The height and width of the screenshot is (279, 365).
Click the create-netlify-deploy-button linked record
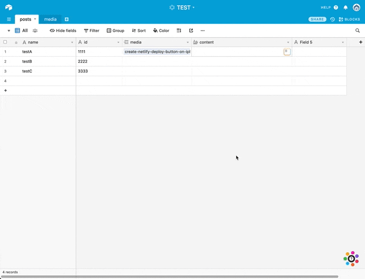157,52
